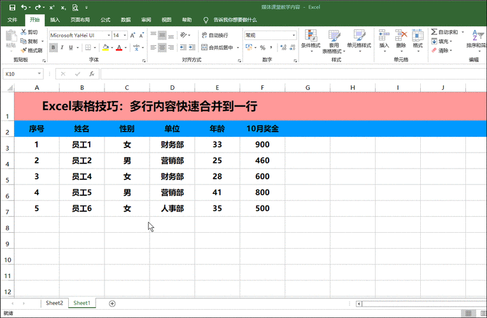Apply comma style number format
Screen dimensions: 487x318
pos(271,48)
